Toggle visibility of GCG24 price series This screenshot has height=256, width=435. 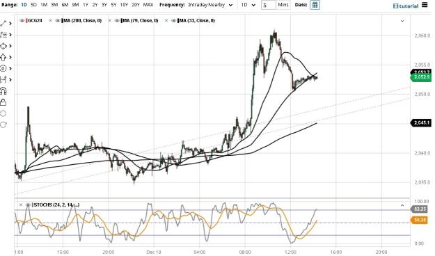click(x=22, y=21)
